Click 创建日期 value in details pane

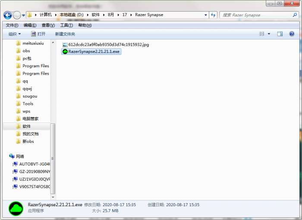point(183,205)
